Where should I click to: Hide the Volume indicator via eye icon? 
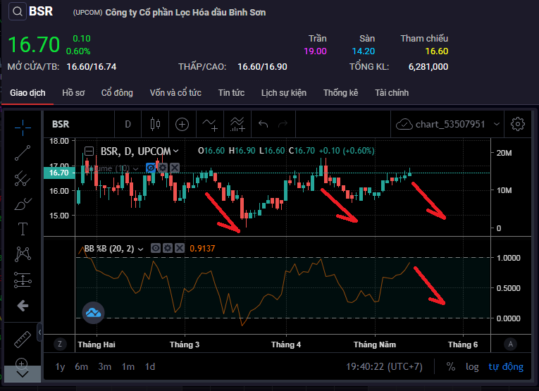(151, 168)
